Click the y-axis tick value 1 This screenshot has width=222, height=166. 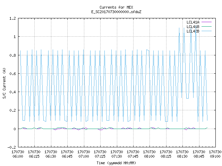tap(15, 37)
